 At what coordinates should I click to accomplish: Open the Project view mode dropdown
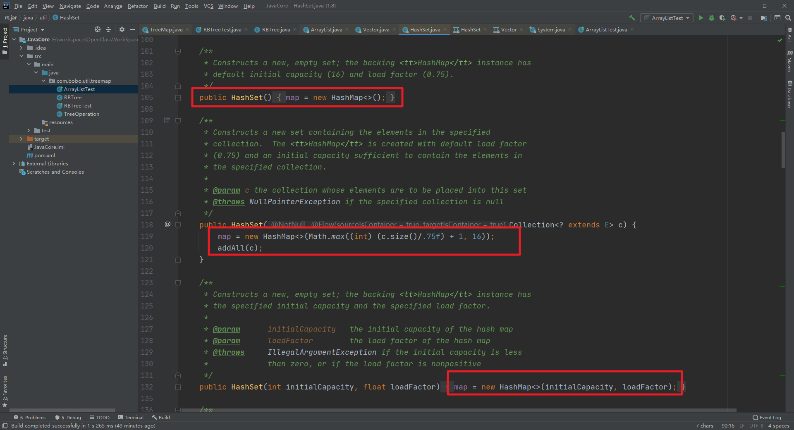[x=29, y=29]
